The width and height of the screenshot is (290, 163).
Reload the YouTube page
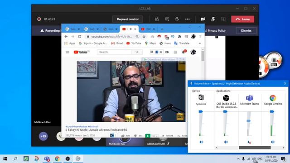80,37
